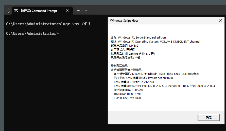The height and width of the screenshot is (131, 226).
Task: Click the 批量激活过期 179 天 line
Action: [x=133, y=54]
